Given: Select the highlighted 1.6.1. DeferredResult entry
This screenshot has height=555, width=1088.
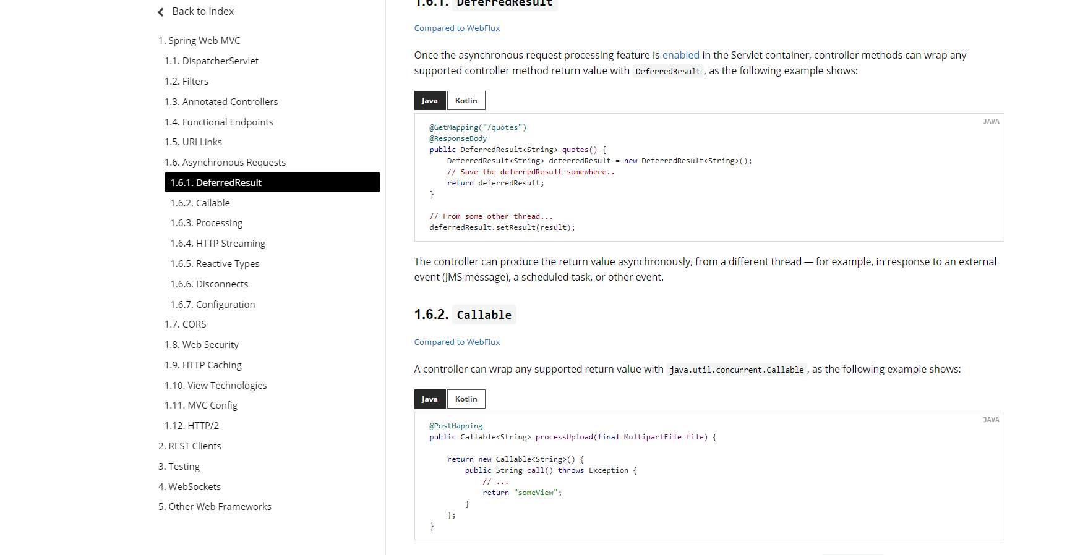Looking at the screenshot, I should click(x=272, y=182).
